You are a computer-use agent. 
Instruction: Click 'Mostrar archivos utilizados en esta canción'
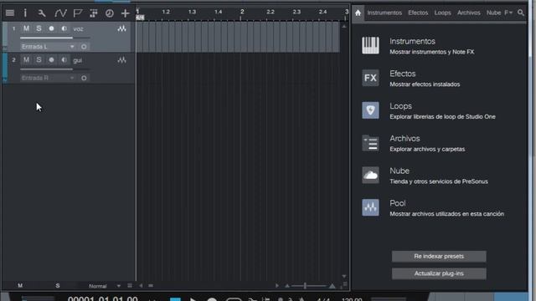(446, 214)
